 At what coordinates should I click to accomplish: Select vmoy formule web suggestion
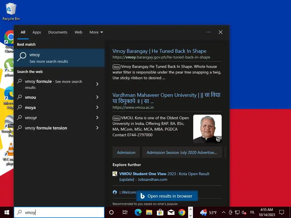point(53,84)
